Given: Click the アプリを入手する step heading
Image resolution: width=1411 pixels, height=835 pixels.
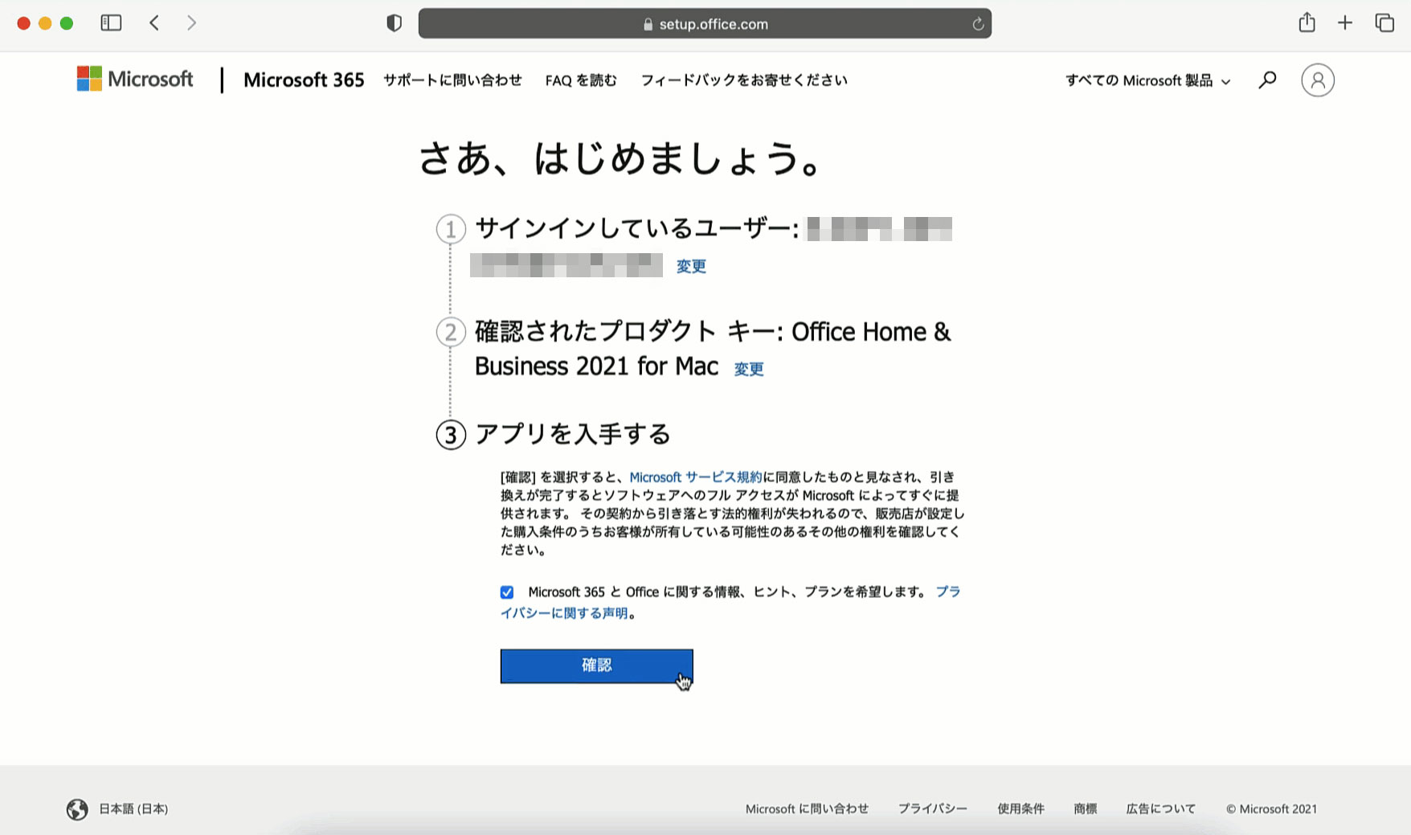Looking at the screenshot, I should 573,434.
